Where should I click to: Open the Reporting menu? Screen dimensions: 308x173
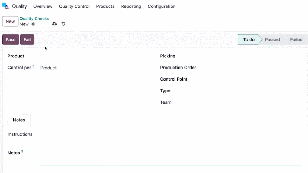(x=131, y=6)
